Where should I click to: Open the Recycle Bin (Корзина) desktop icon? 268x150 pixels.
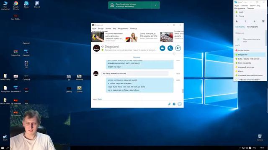point(260,137)
